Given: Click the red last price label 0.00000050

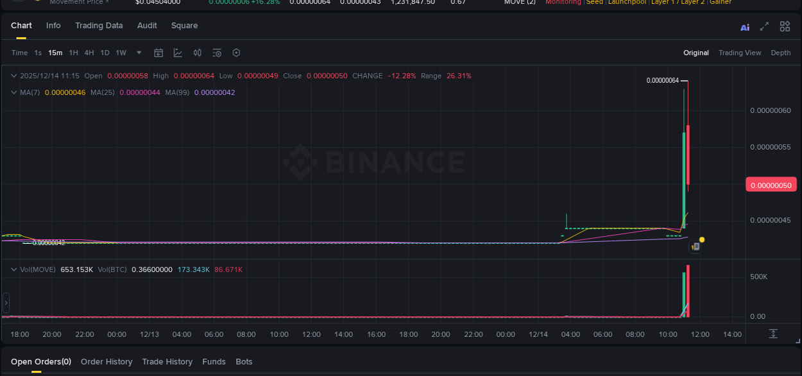Looking at the screenshot, I should [771, 184].
